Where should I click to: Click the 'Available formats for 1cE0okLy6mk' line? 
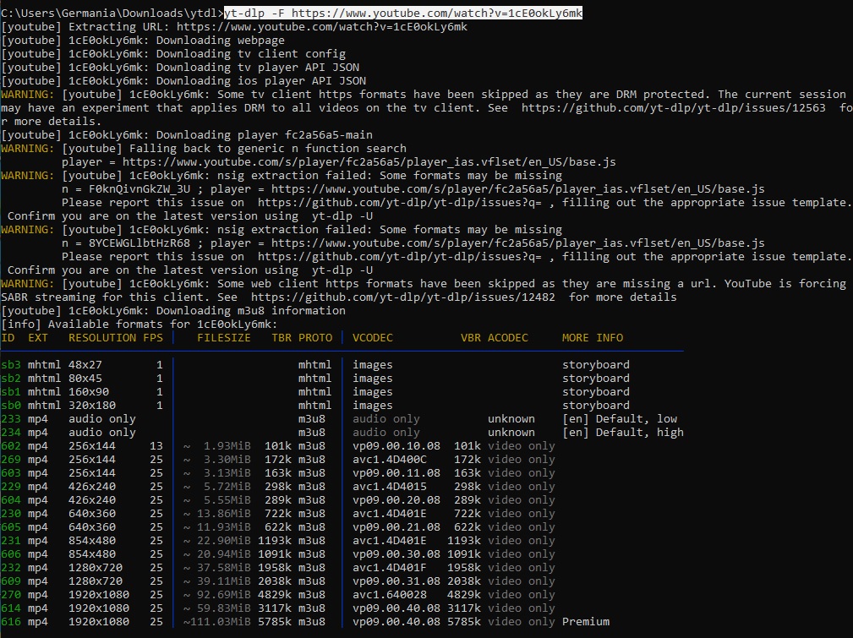[162, 324]
